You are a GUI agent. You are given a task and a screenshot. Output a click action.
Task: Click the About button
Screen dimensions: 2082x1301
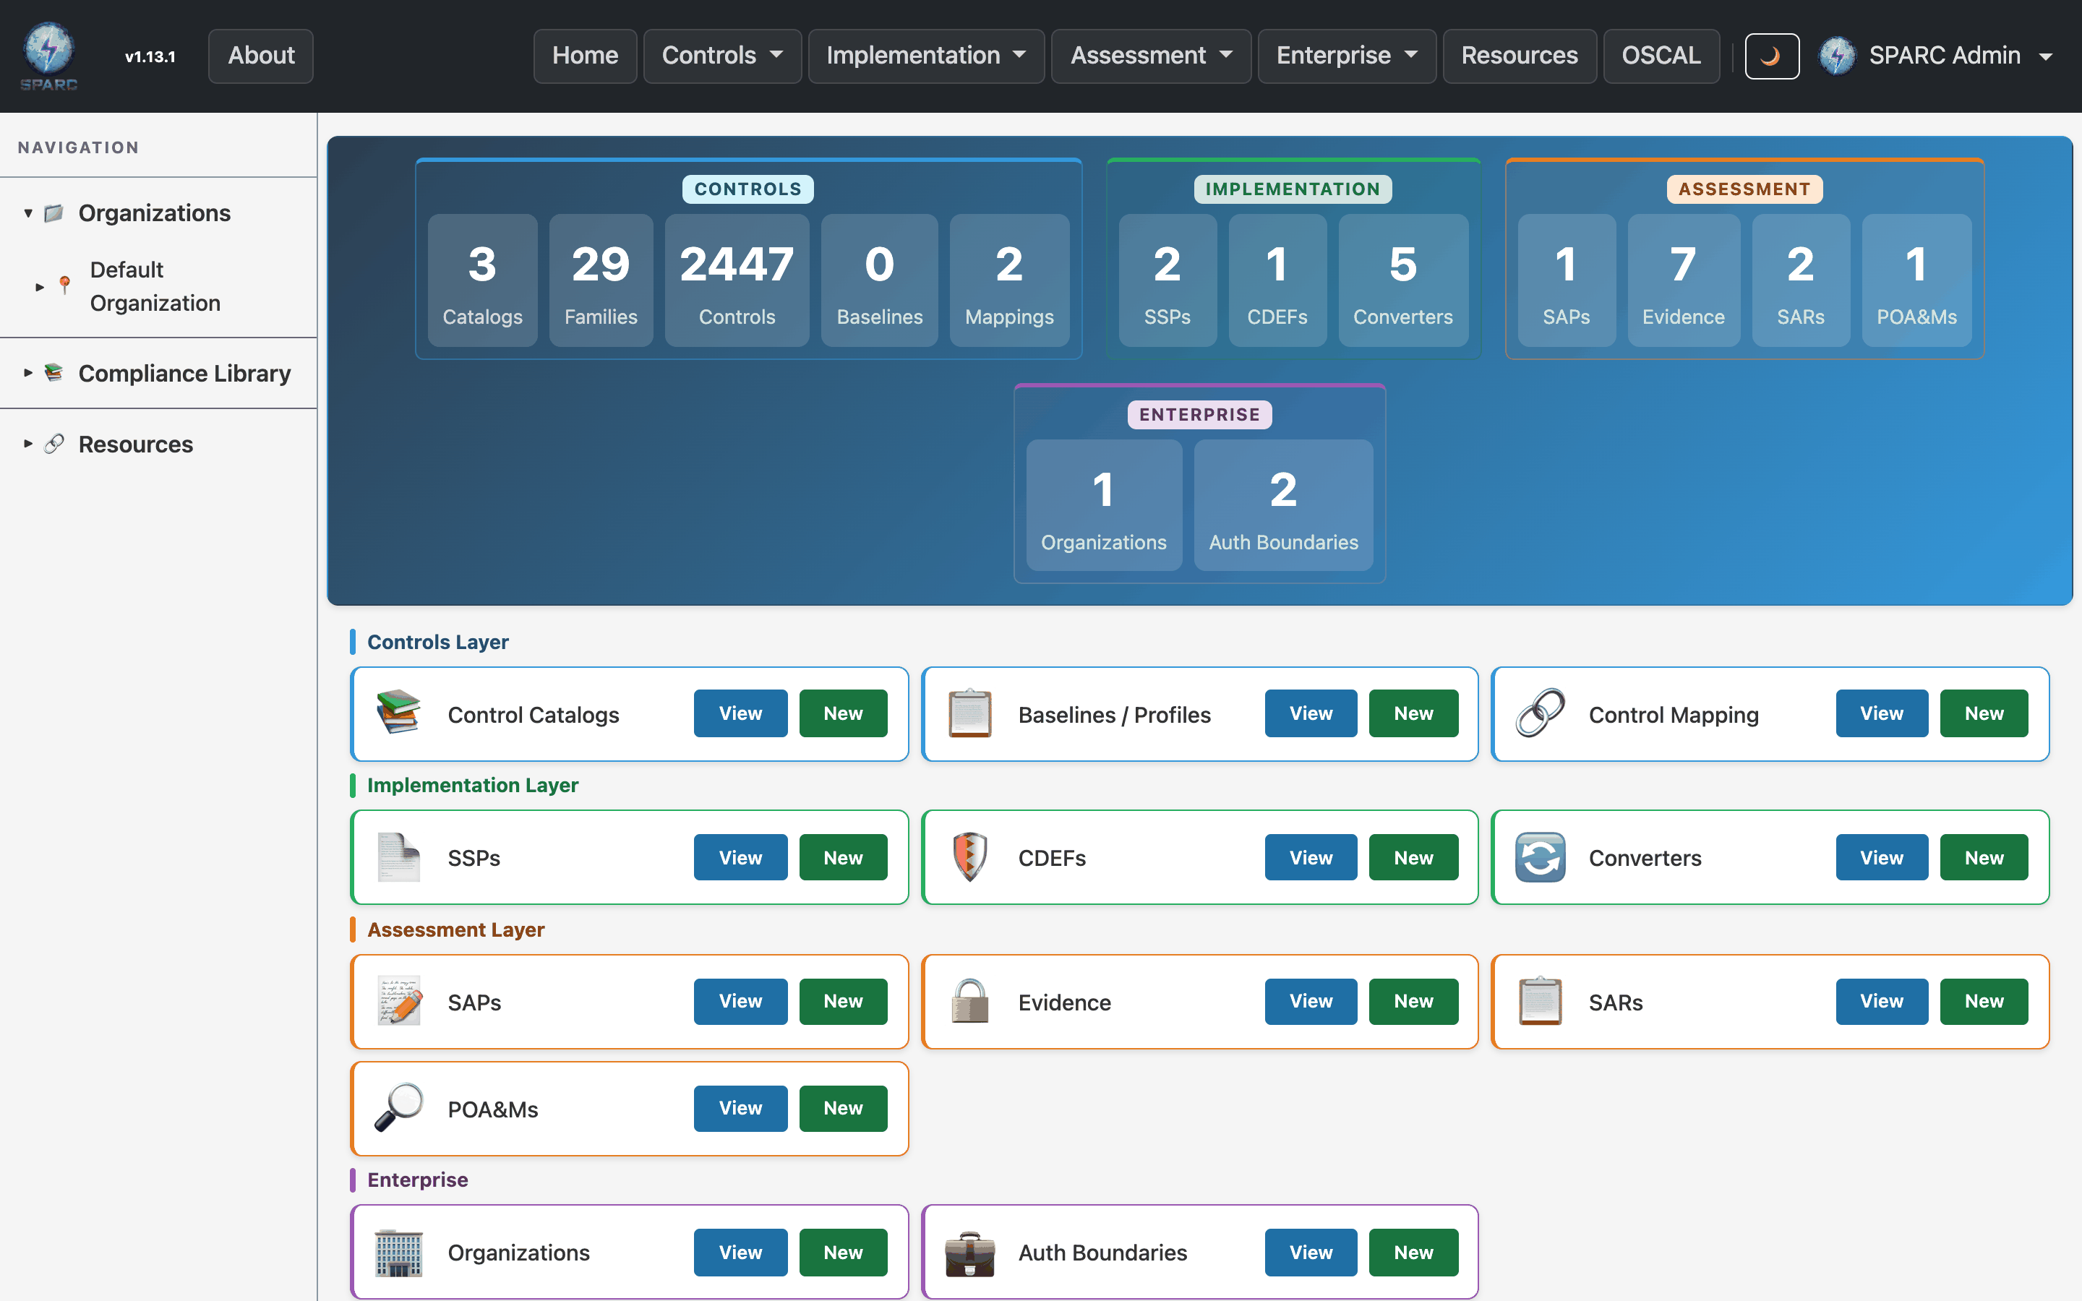[261, 56]
